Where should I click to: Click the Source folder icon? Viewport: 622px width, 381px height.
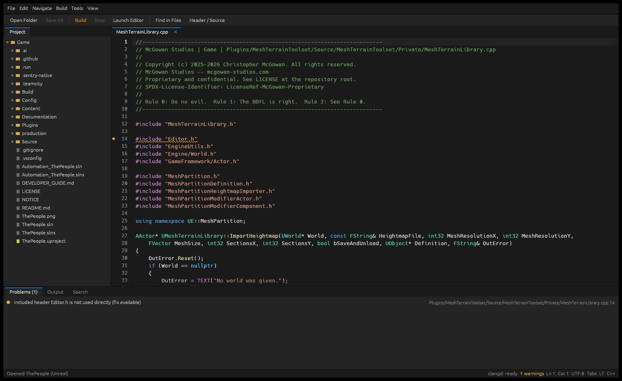(x=18, y=142)
